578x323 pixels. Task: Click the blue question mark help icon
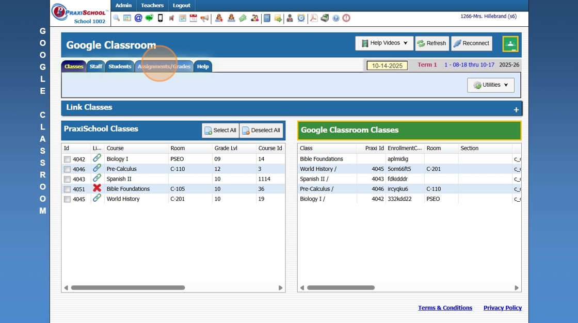tap(336, 18)
